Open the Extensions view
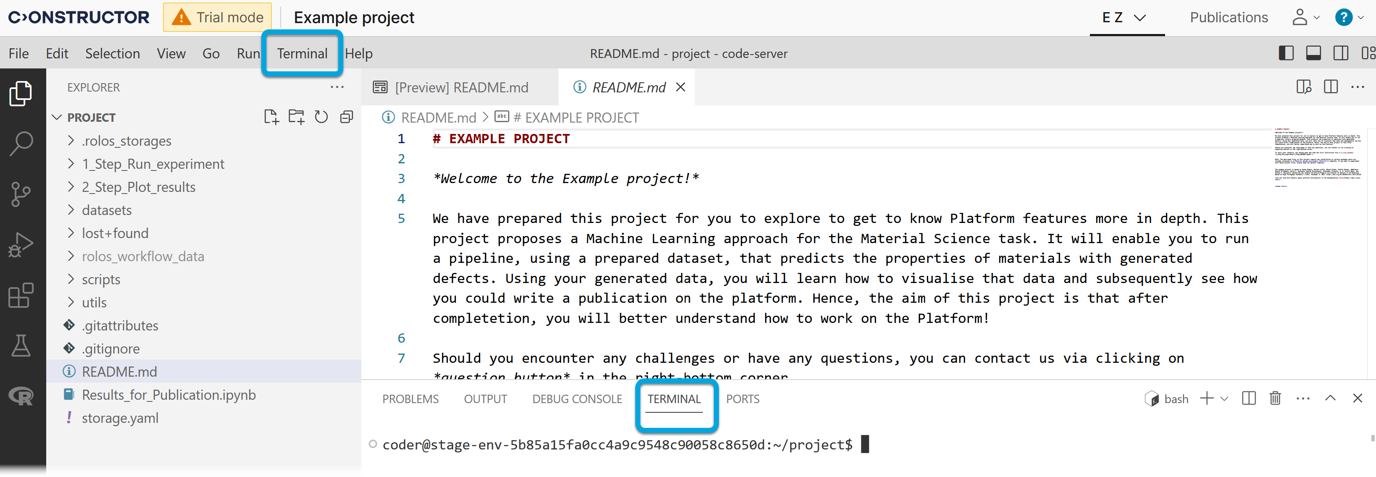The image size is (1376, 477). 21,295
